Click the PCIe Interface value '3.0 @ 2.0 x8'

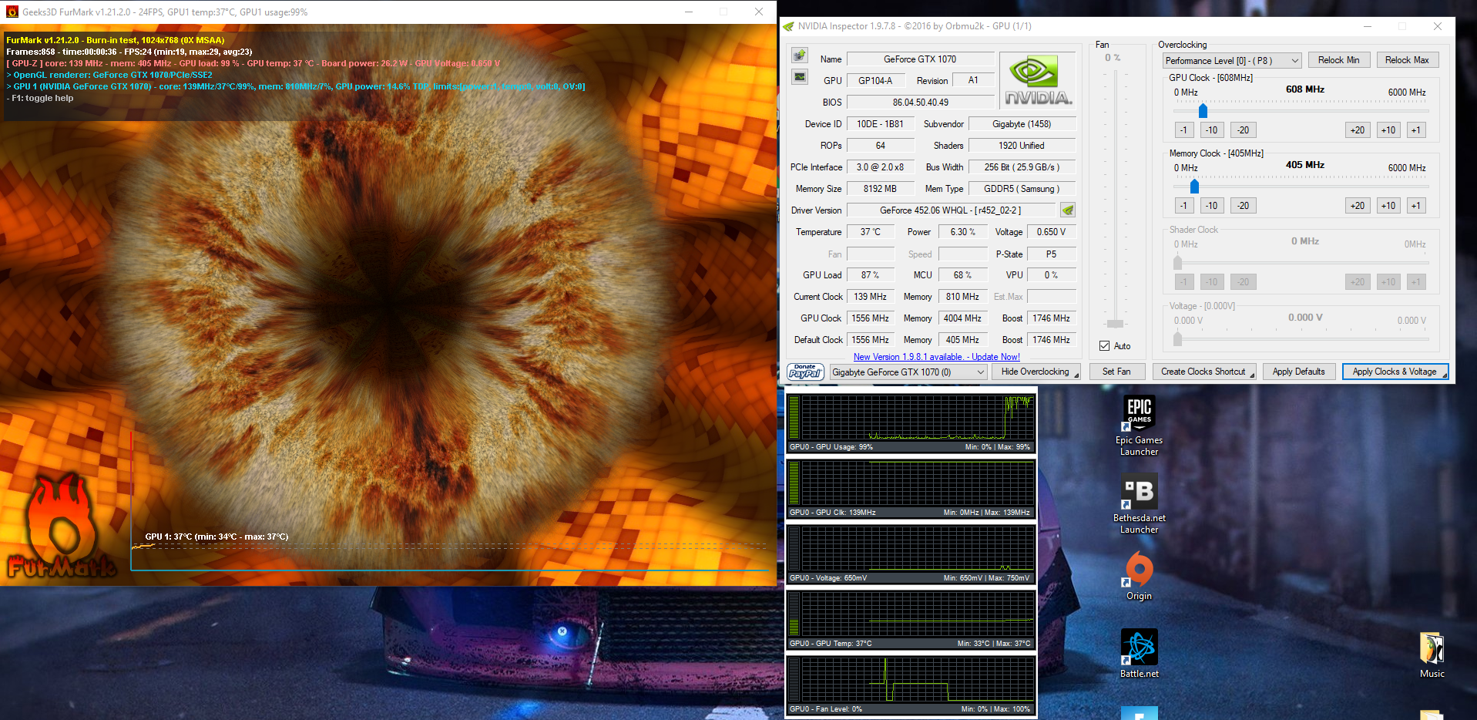point(881,167)
